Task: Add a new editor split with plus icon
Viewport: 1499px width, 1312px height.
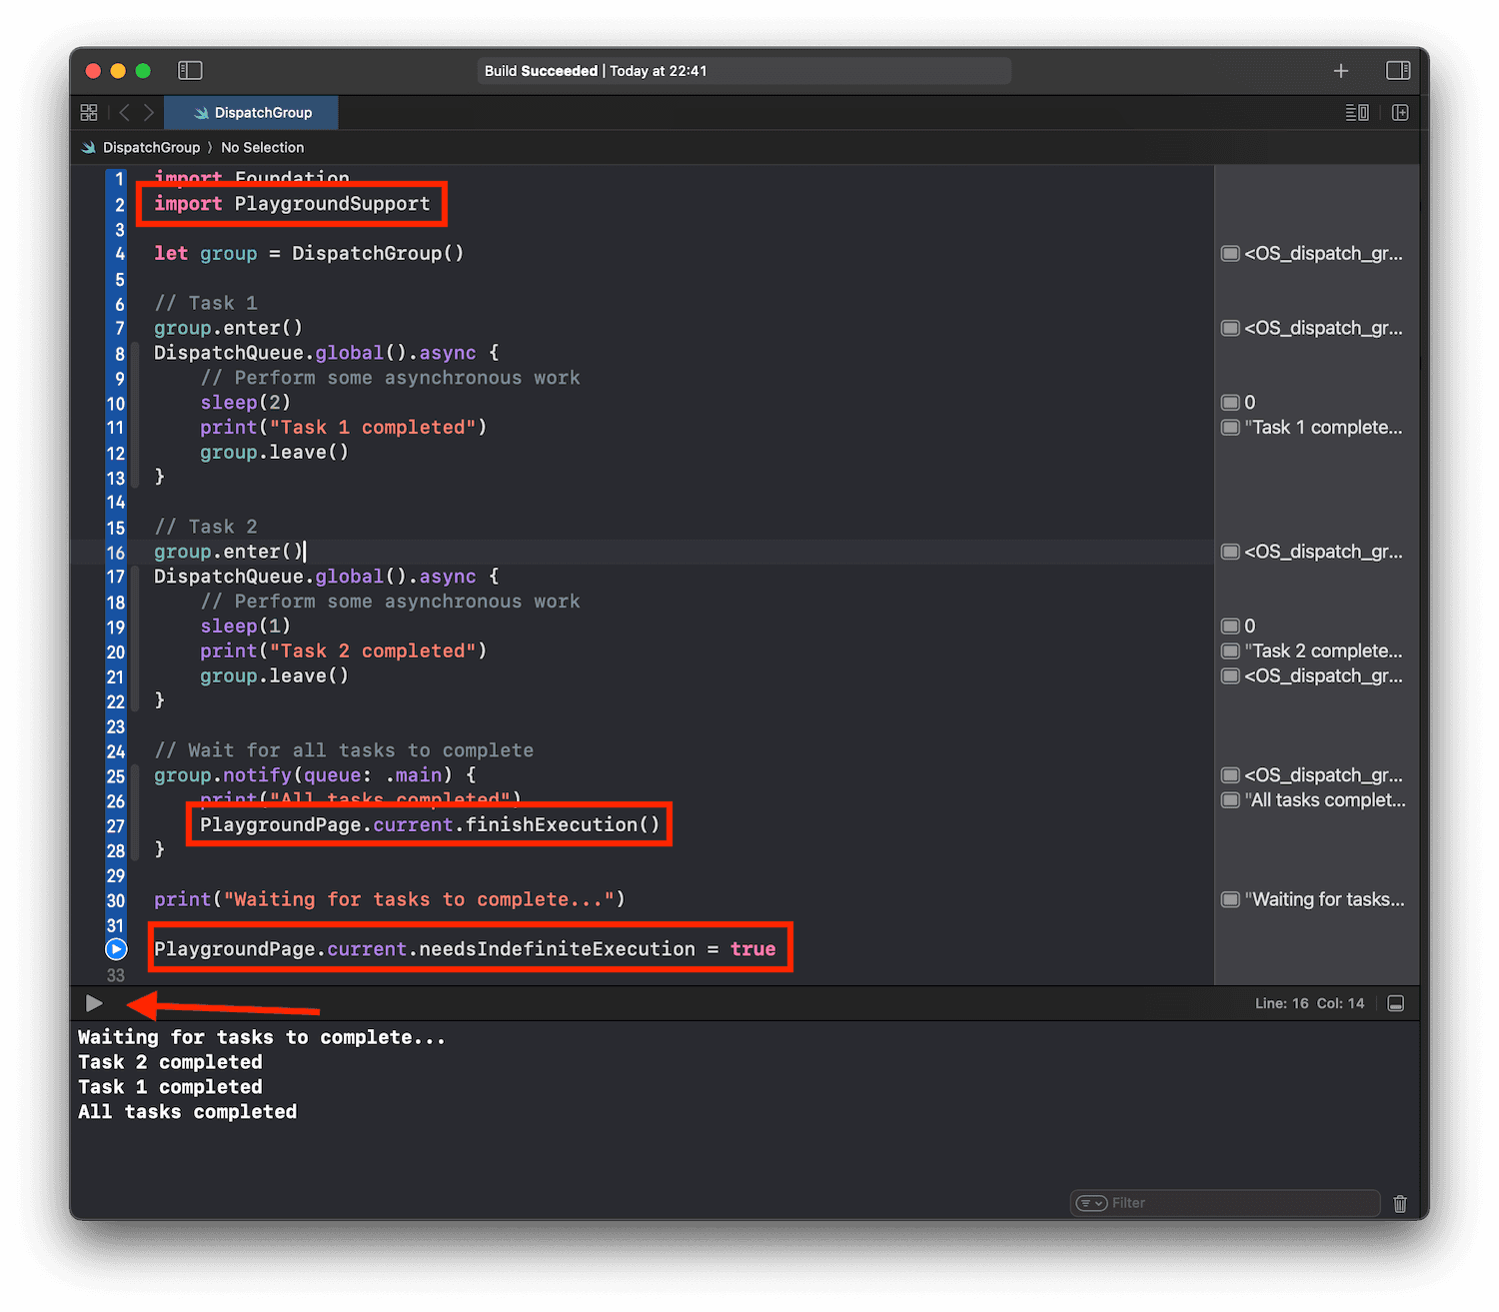Action: [x=1399, y=112]
